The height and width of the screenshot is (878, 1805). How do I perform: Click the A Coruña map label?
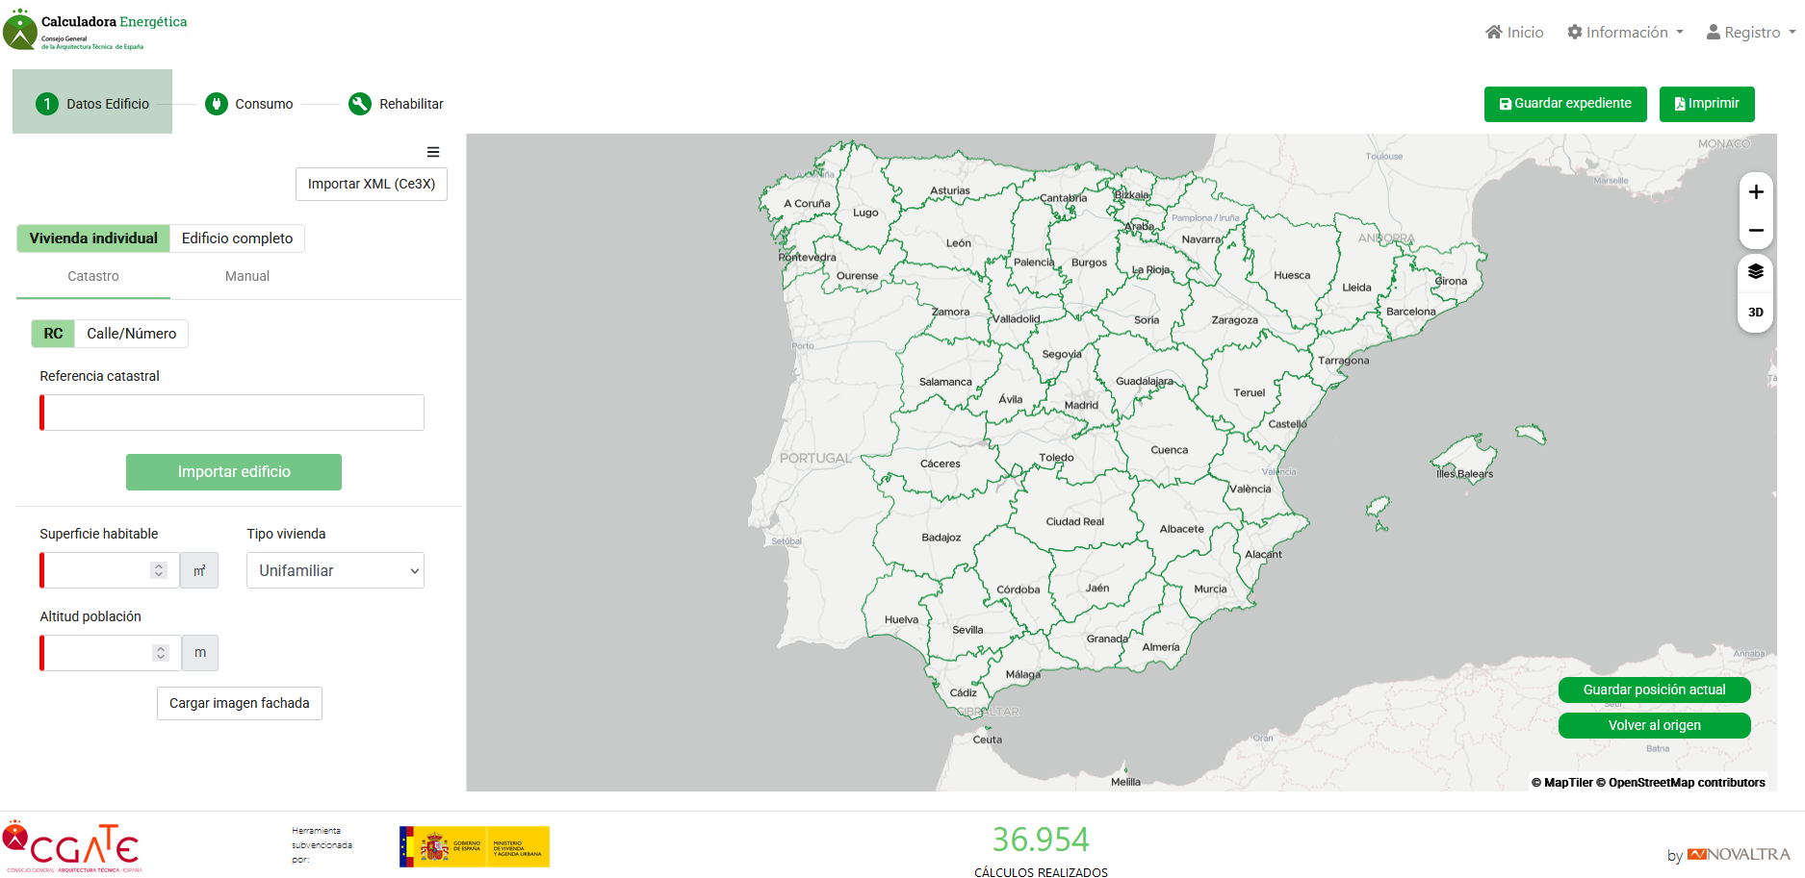tap(807, 204)
